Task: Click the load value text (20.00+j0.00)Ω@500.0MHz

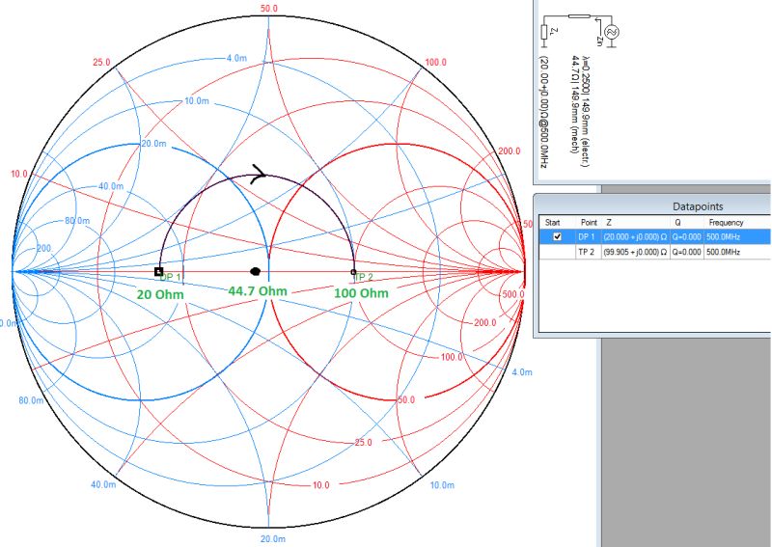Action: click(x=544, y=111)
